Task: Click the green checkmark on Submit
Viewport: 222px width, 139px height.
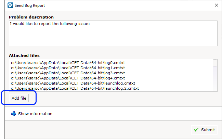Action: 196,130
